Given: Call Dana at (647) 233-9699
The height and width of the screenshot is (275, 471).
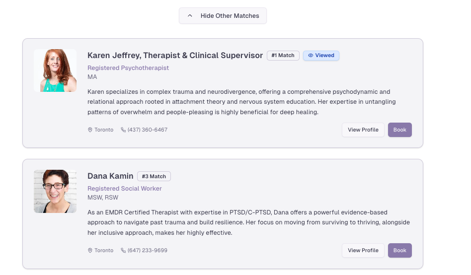Looking at the screenshot, I should (x=148, y=251).
